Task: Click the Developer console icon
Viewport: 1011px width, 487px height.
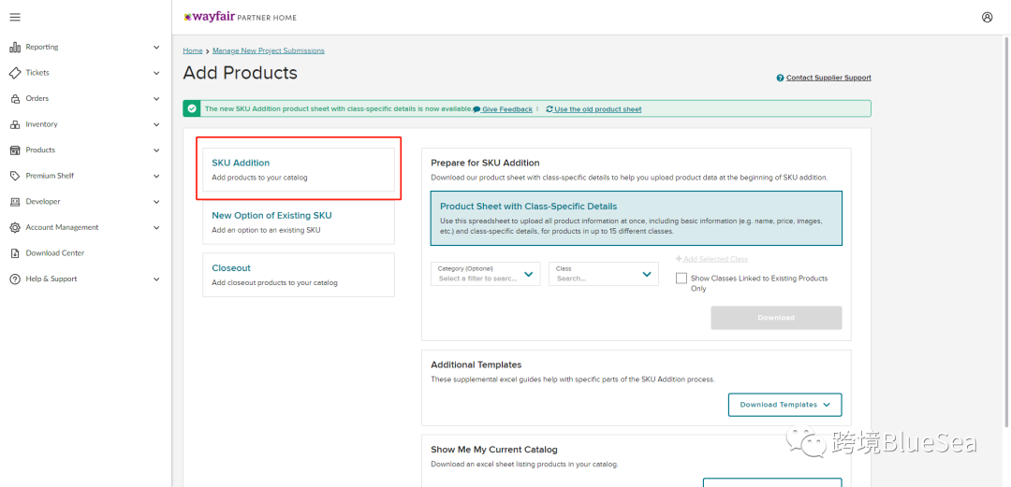Action: click(15, 202)
